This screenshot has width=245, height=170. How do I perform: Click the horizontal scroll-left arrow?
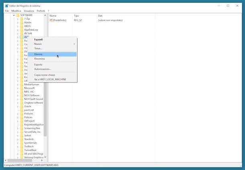(6, 160)
